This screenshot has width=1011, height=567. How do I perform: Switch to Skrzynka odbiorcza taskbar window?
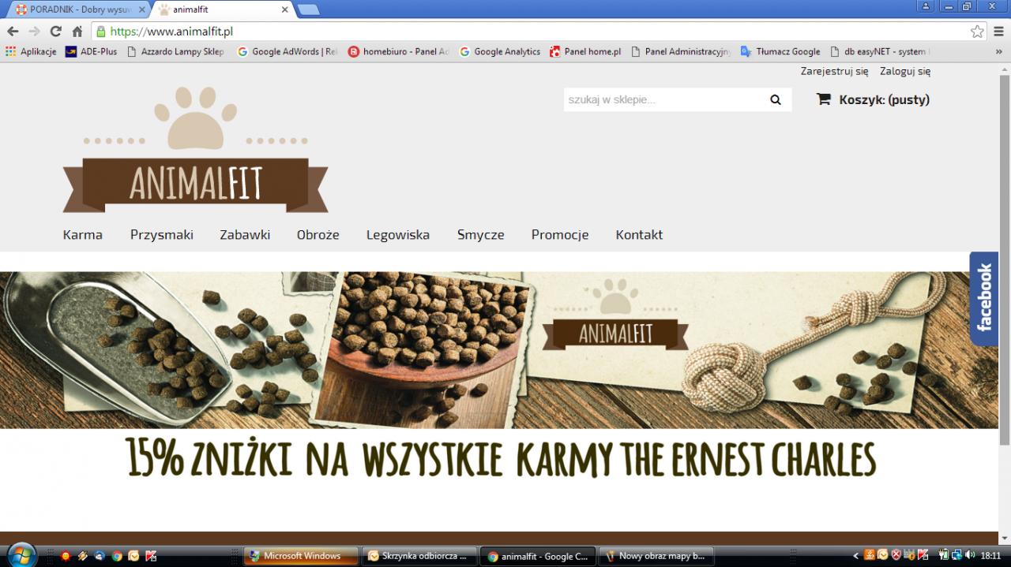(421, 556)
